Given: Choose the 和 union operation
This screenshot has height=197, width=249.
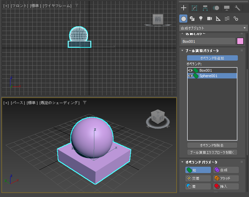Looking at the screenshot, I should click(x=198, y=170).
